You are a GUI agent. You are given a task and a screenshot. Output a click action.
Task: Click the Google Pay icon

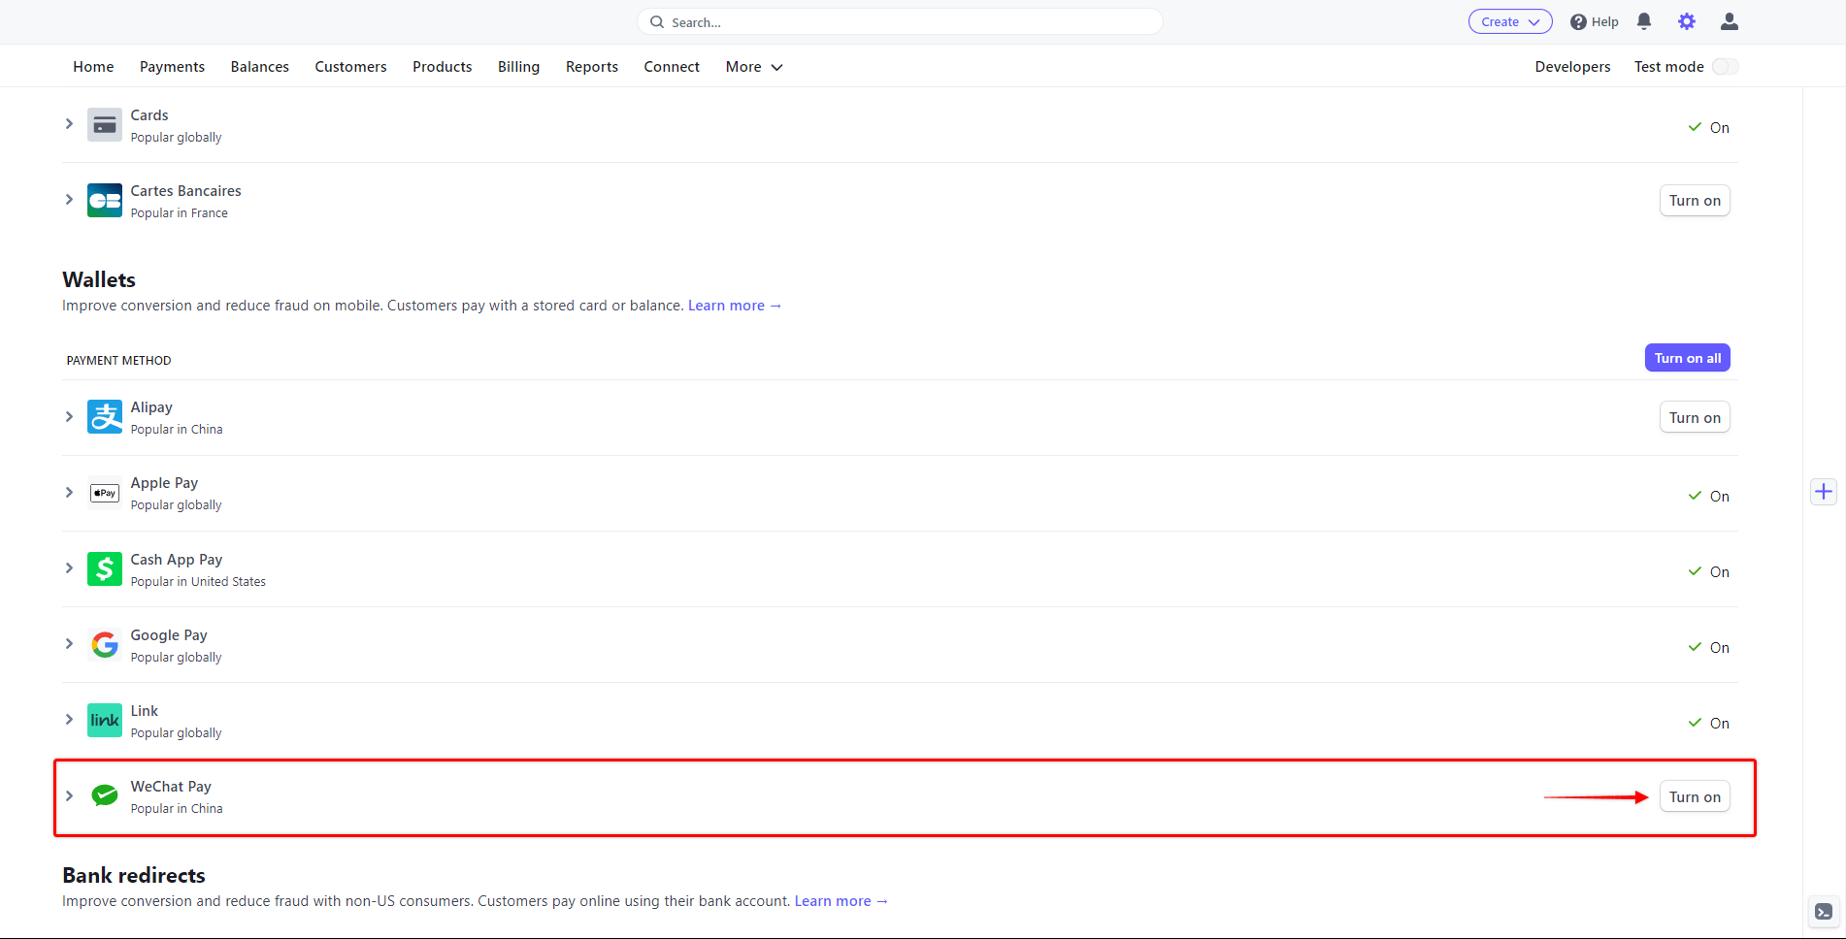(104, 643)
